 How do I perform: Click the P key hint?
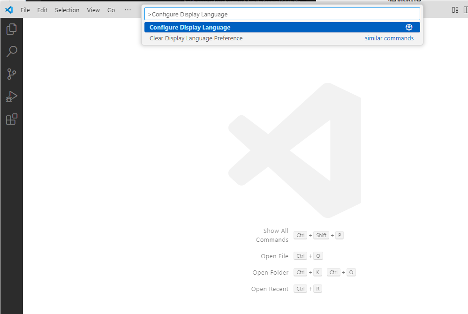coord(340,235)
